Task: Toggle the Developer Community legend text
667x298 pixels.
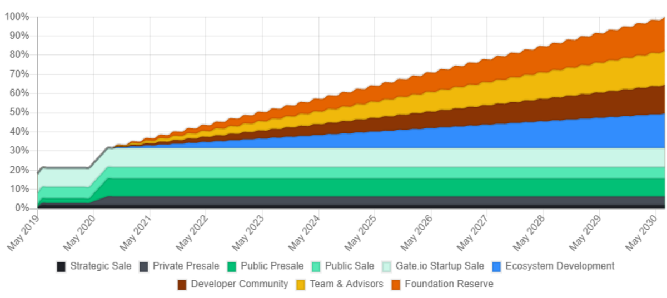Action: pos(240,284)
